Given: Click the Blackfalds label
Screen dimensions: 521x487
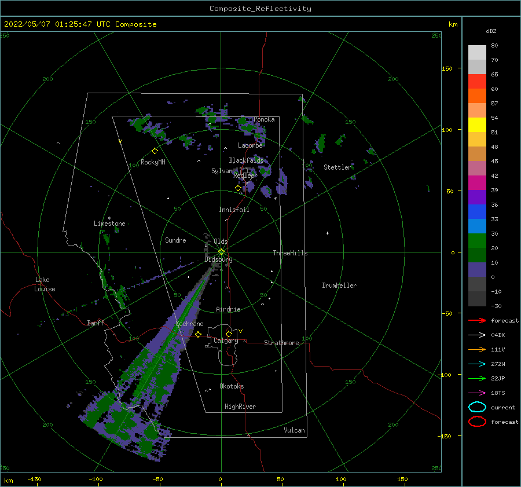Looking at the screenshot, I should (x=246, y=160).
